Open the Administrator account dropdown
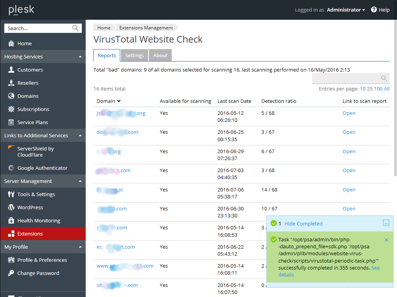The image size is (397, 297). pos(346,10)
